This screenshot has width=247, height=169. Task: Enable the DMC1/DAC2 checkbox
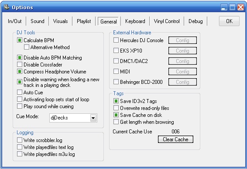point(116,61)
